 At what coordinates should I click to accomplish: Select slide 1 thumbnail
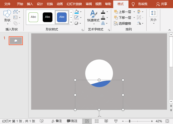(16, 41)
